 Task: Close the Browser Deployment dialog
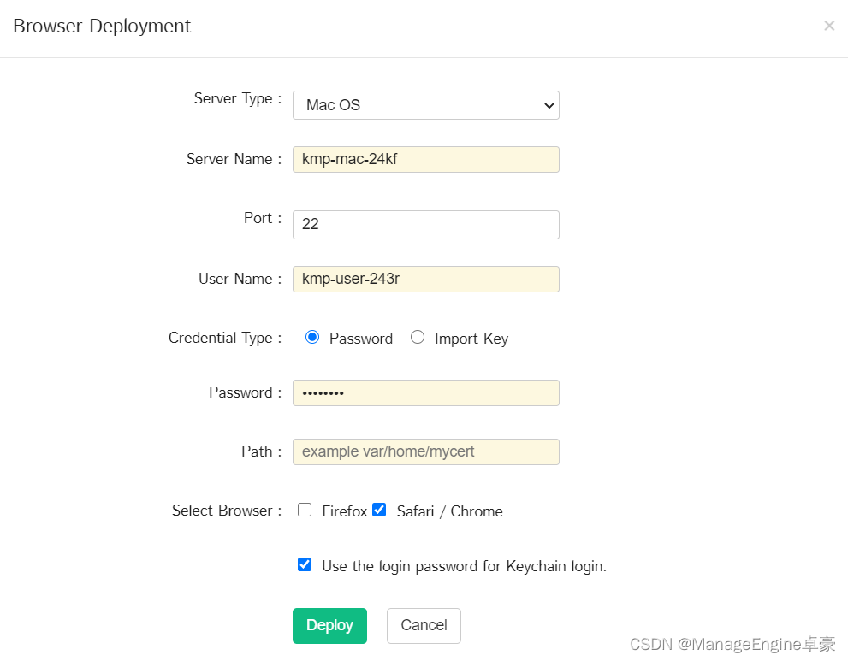tap(829, 26)
